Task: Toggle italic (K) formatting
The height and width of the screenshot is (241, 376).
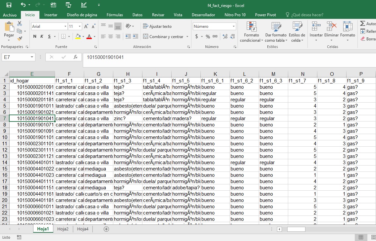Action: tap(42, 36)
